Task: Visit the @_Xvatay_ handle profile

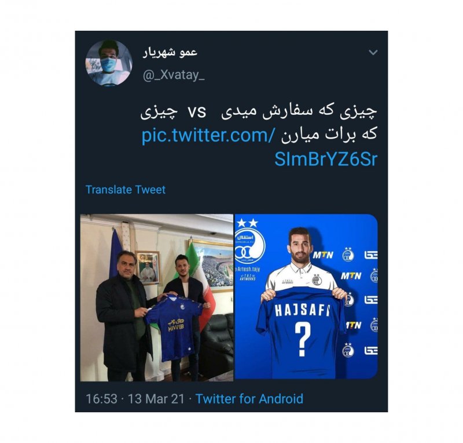Action: (174, 75)
